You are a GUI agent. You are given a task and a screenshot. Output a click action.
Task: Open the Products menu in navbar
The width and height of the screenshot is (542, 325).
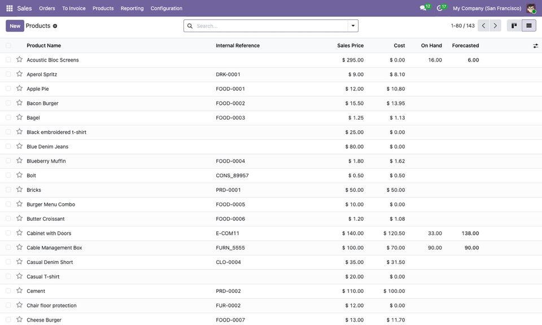(103, 8)
